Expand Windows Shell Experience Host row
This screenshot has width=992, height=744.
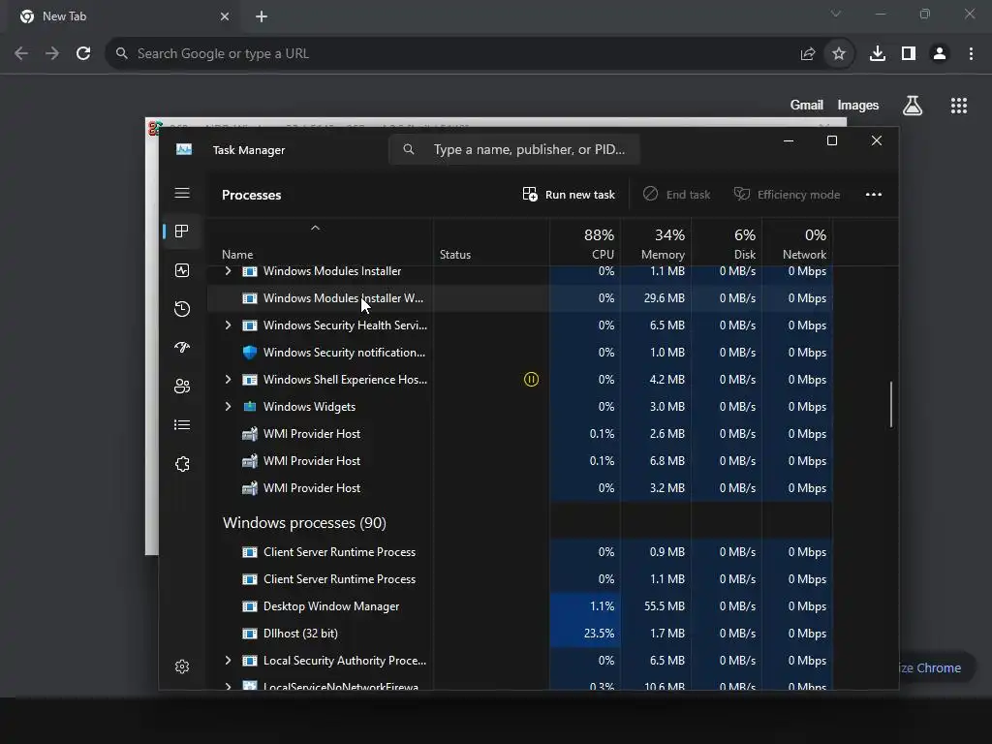coord(229,380)
